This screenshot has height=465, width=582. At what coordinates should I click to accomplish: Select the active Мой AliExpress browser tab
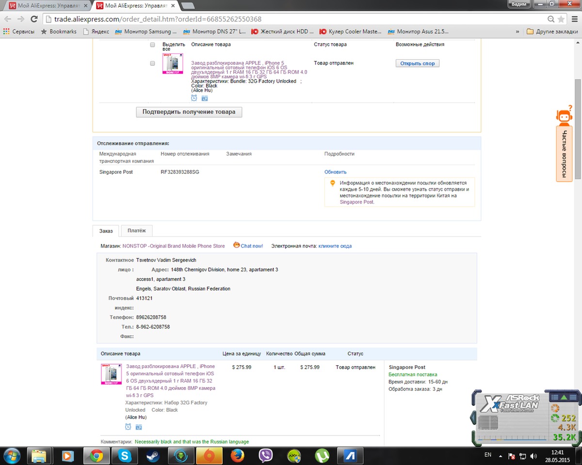click(135, 6)
